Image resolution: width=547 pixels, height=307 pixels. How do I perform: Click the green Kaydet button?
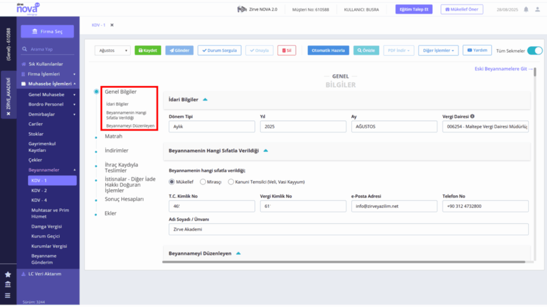click(148, 51)
